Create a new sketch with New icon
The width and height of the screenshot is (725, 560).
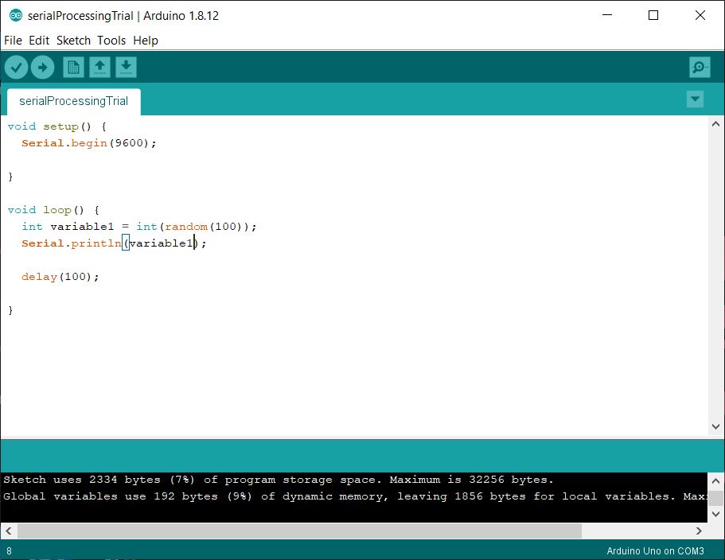click(73, 68)
